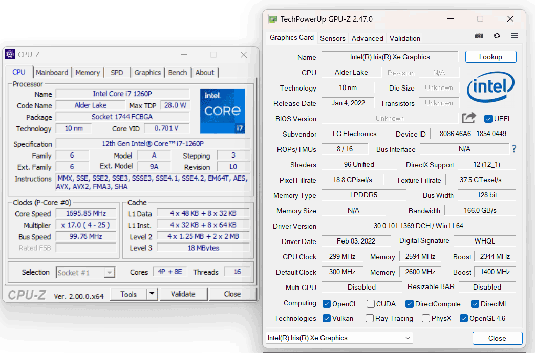Expand the Tools dropdown arrow in CPU-Z
535x353 pixels.
coord(152,294)
